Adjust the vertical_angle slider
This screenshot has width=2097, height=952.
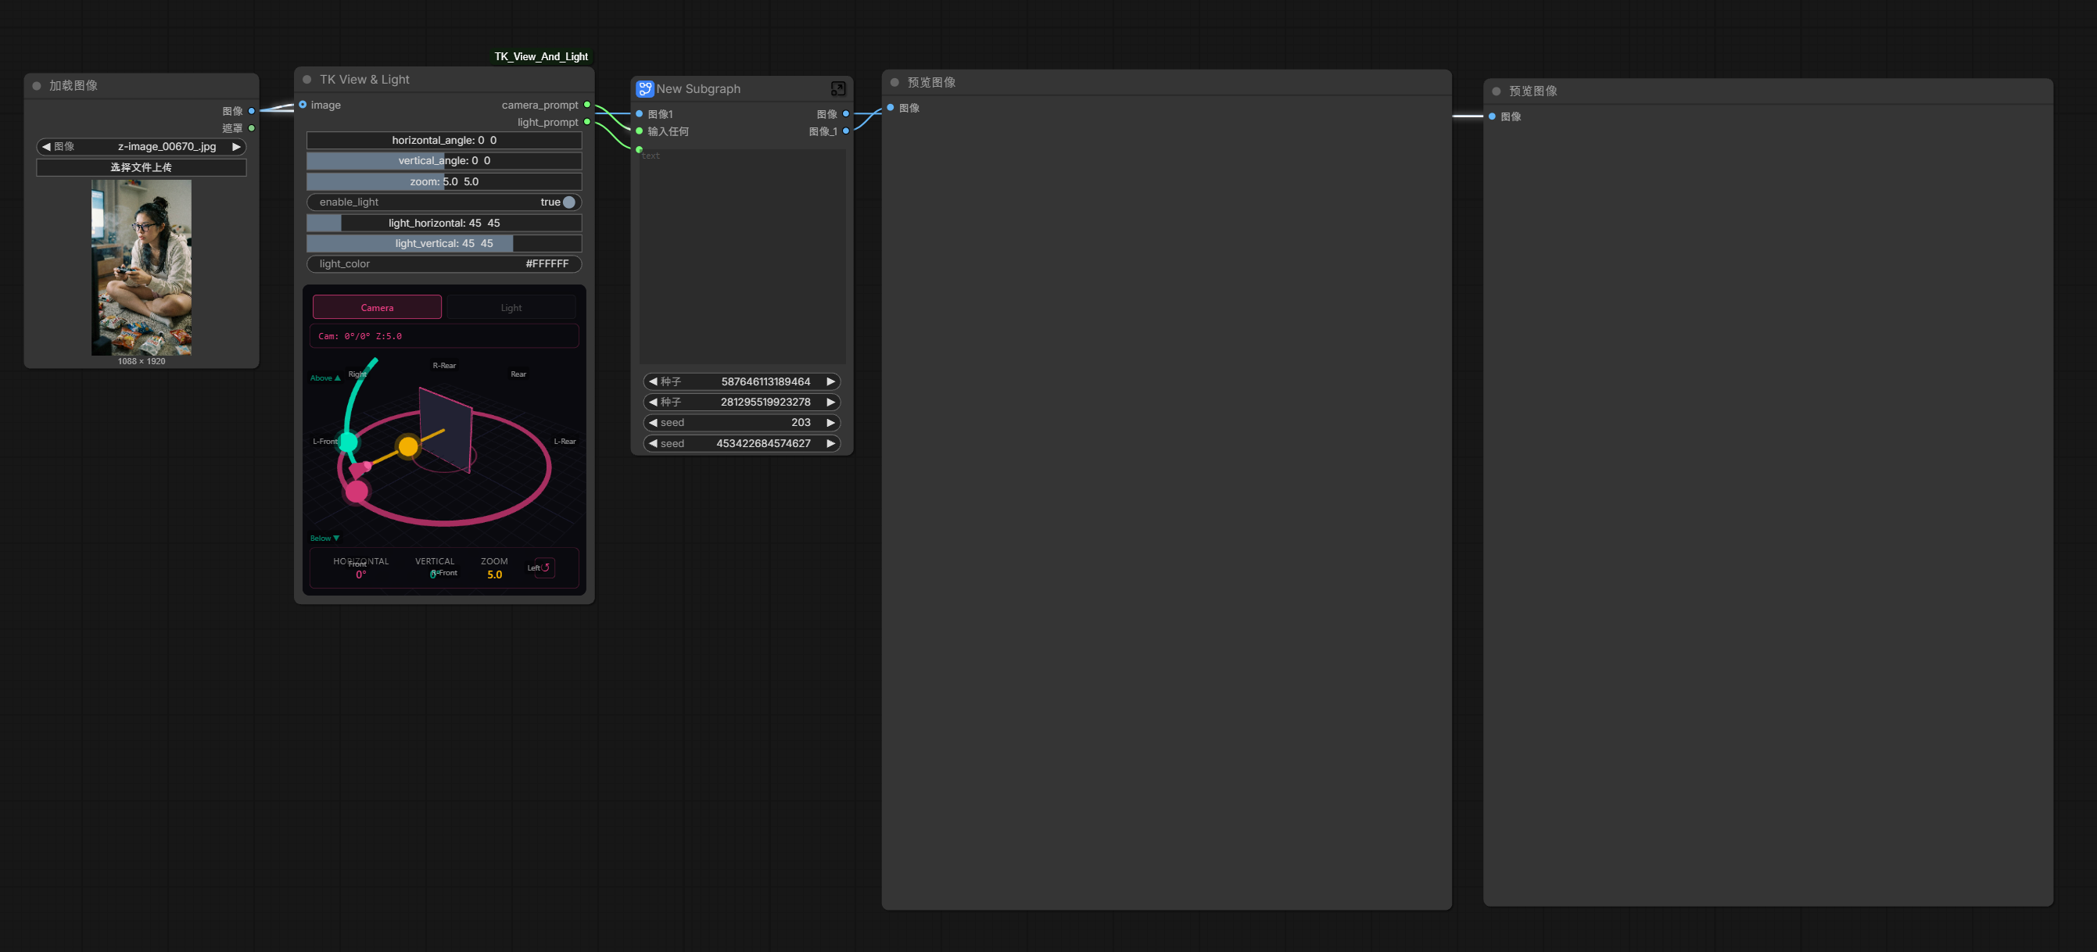pos(443,160)
